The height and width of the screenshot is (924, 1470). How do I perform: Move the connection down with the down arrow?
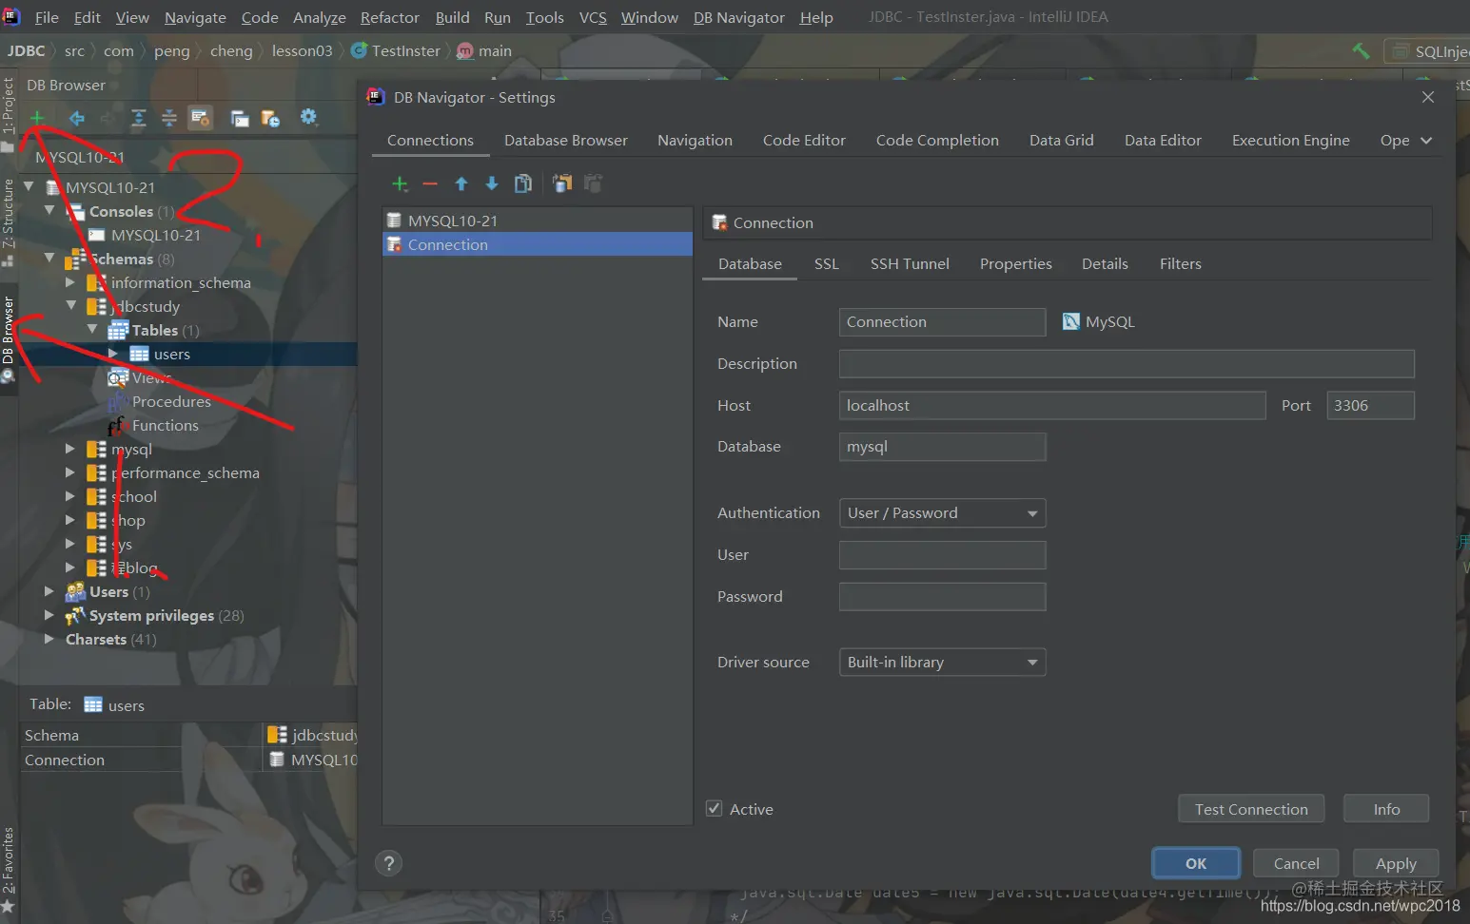pos(492,183)
